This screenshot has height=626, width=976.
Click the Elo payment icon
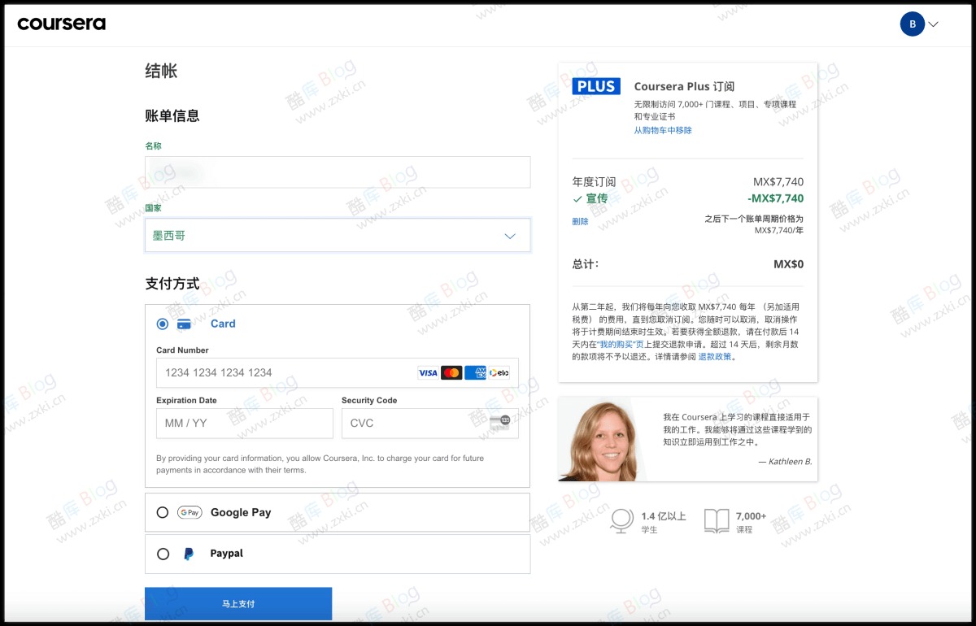pos(499,372)
